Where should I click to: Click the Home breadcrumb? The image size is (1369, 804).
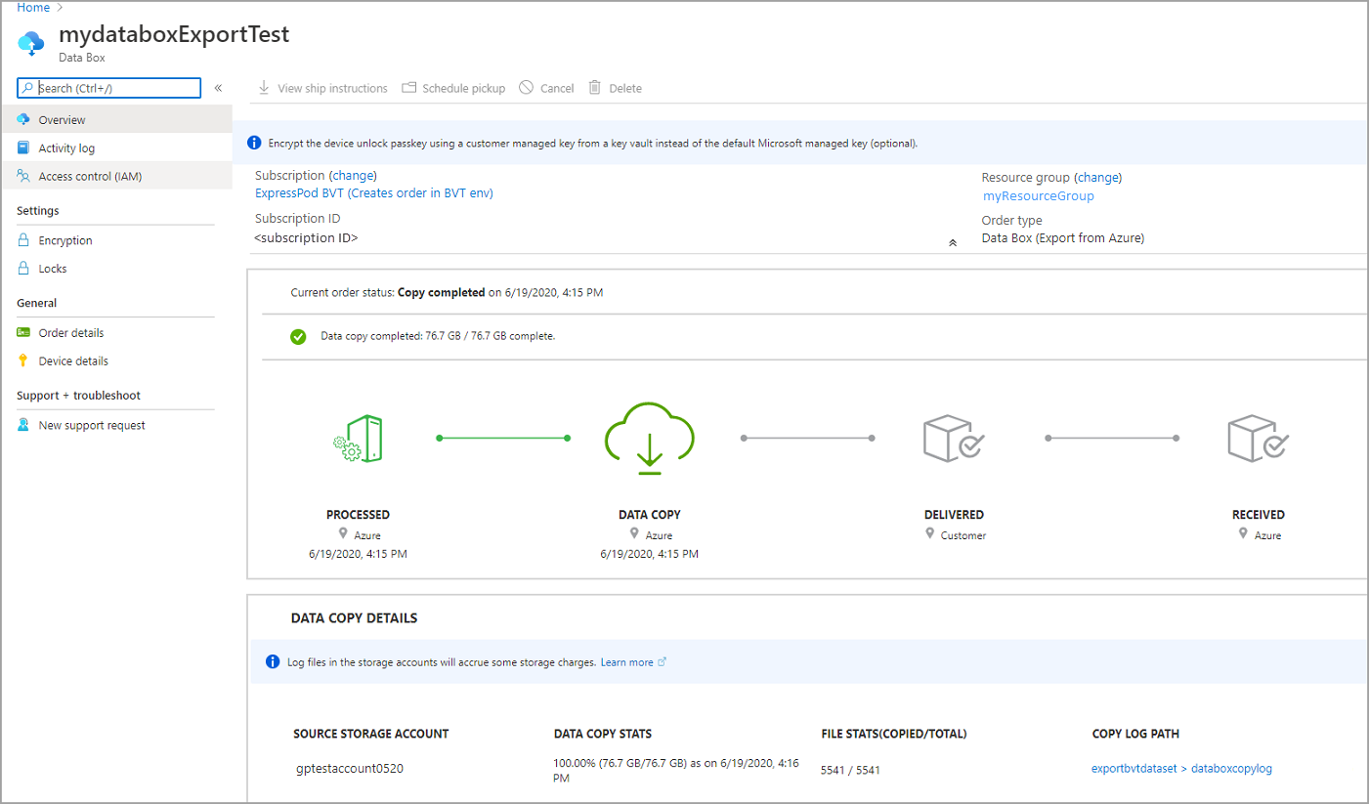coord(33,7)
